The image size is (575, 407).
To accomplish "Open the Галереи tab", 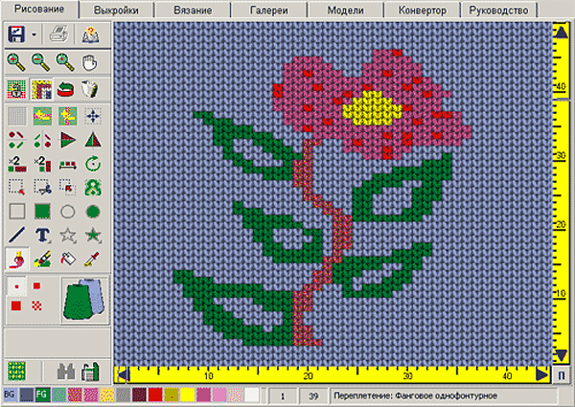I will pos(268,10).
